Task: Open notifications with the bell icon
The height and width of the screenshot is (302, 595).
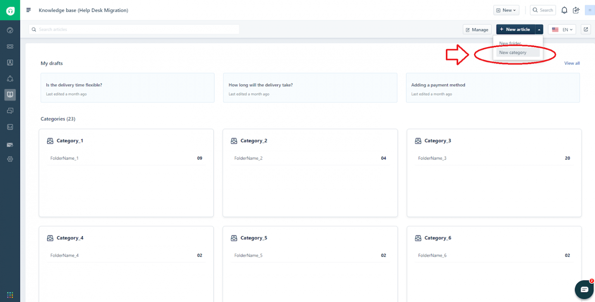Action: tap(564, 10)
